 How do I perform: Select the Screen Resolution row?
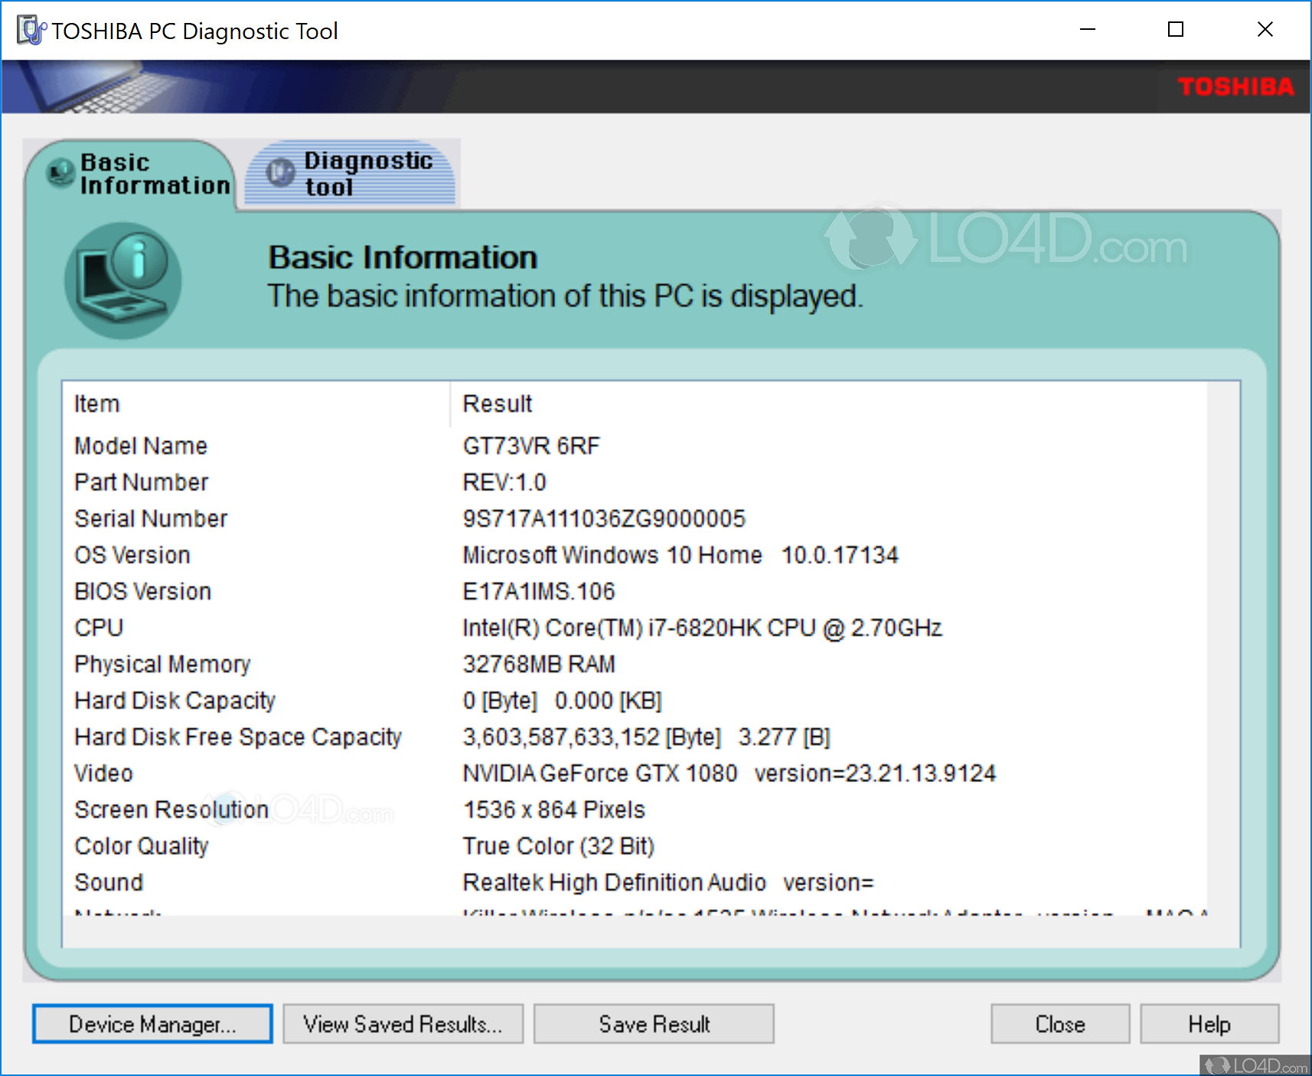coord(171,809)
